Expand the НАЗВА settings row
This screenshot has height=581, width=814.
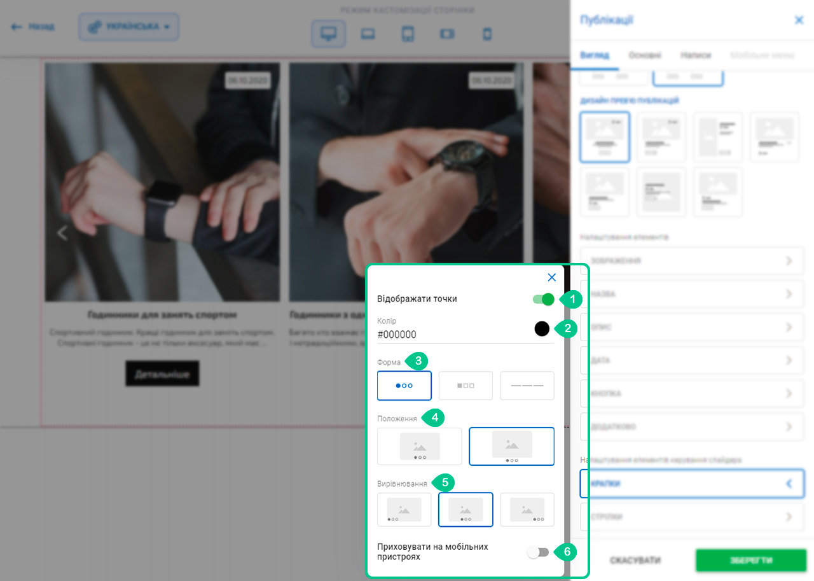click(692, 294)
